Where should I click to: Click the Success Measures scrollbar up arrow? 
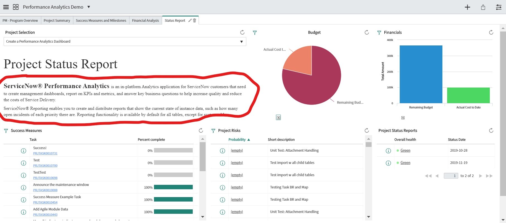pos(203,139)
